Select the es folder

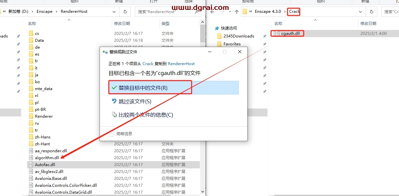(37, 54)
